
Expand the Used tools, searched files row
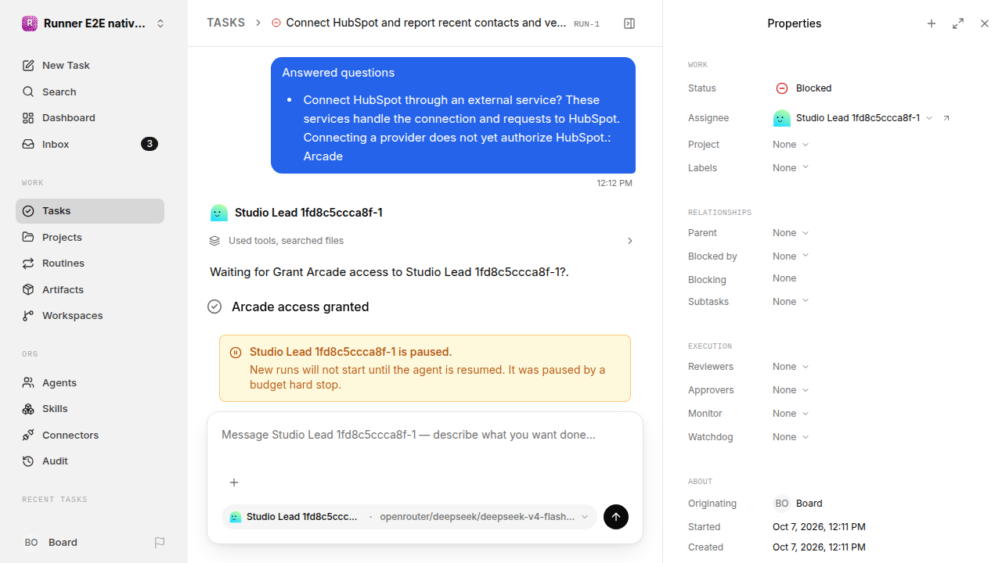click(x=423, y=241)
